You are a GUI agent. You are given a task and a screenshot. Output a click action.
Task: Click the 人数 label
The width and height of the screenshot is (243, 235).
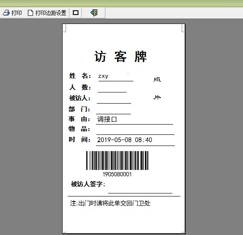80,87
